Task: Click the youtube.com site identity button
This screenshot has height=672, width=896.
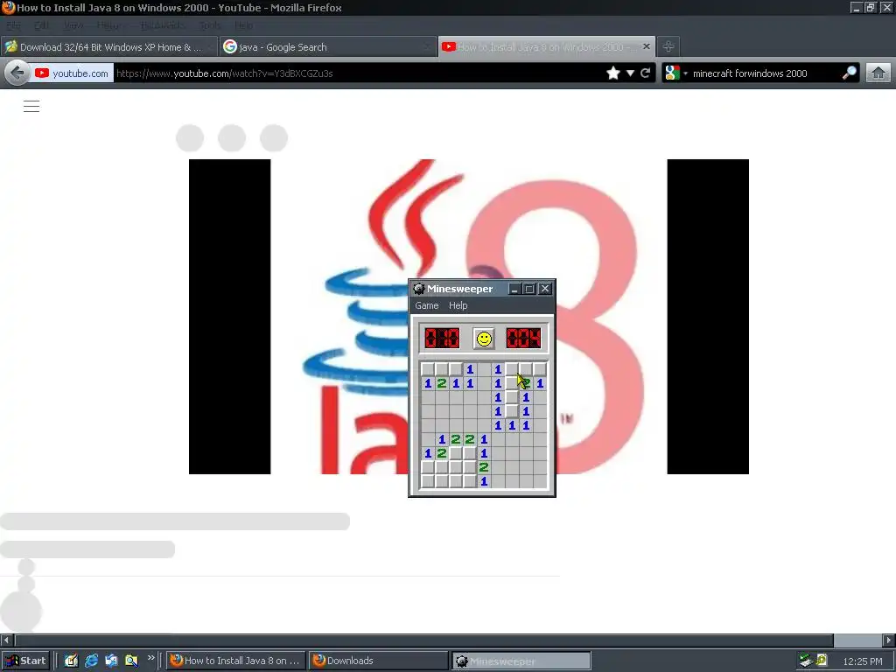Action: coord(72,73)
